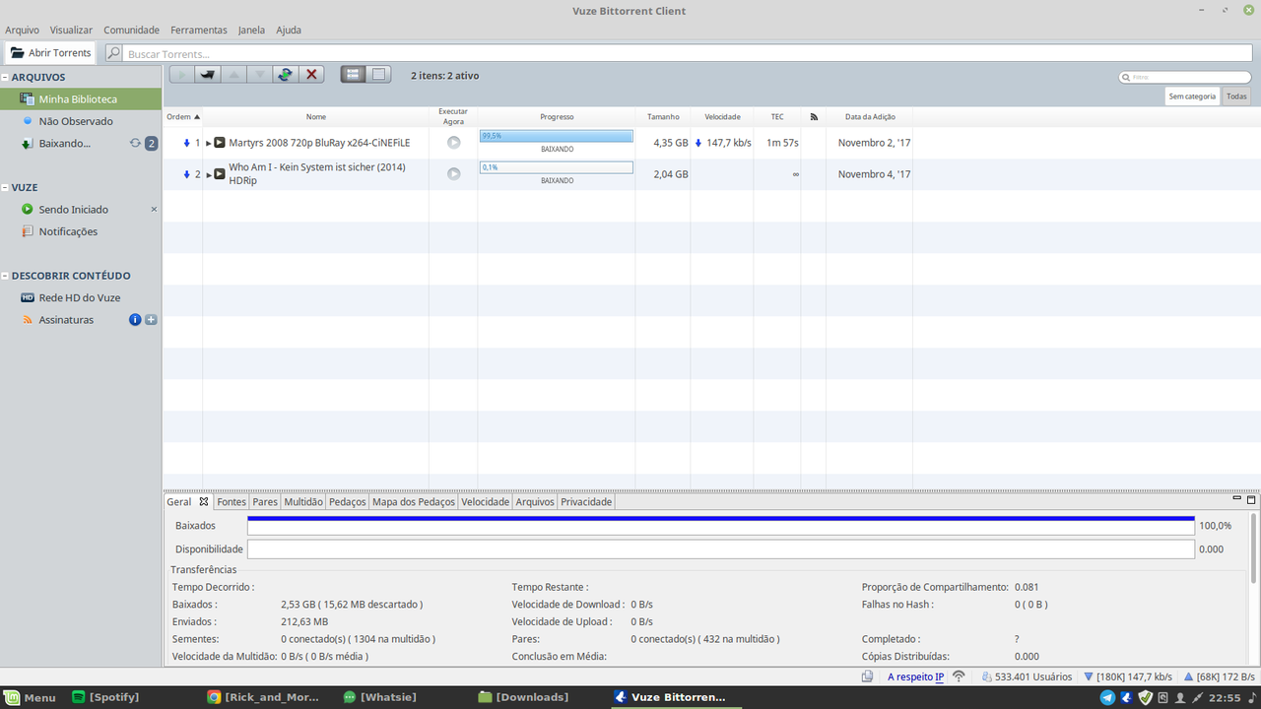Collapse the ARQUIVOS sidebar section
This screenshot has height=709, width=1261.
(x=5, y=77)
